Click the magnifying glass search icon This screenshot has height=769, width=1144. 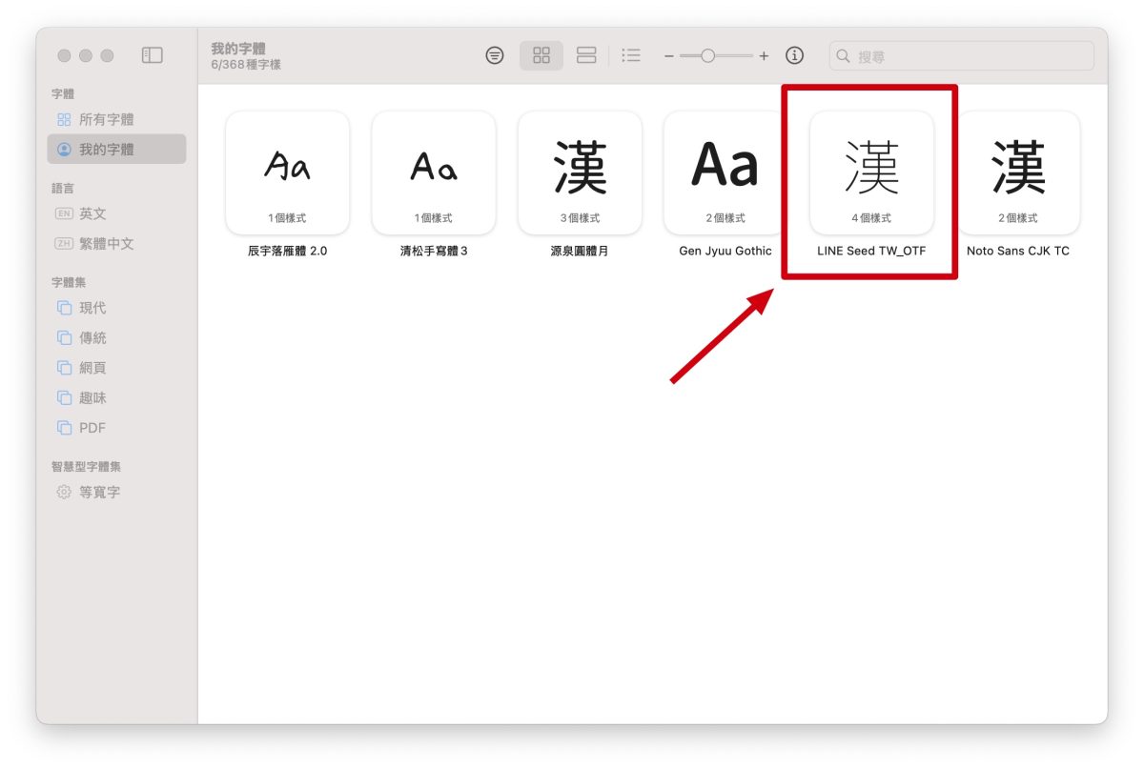point(843,56)
